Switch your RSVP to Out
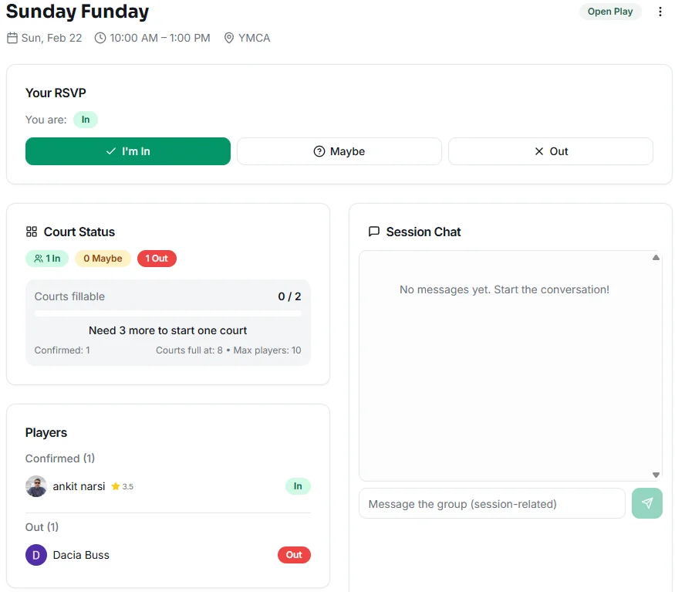The image size is (675, 592). (550, 151)
